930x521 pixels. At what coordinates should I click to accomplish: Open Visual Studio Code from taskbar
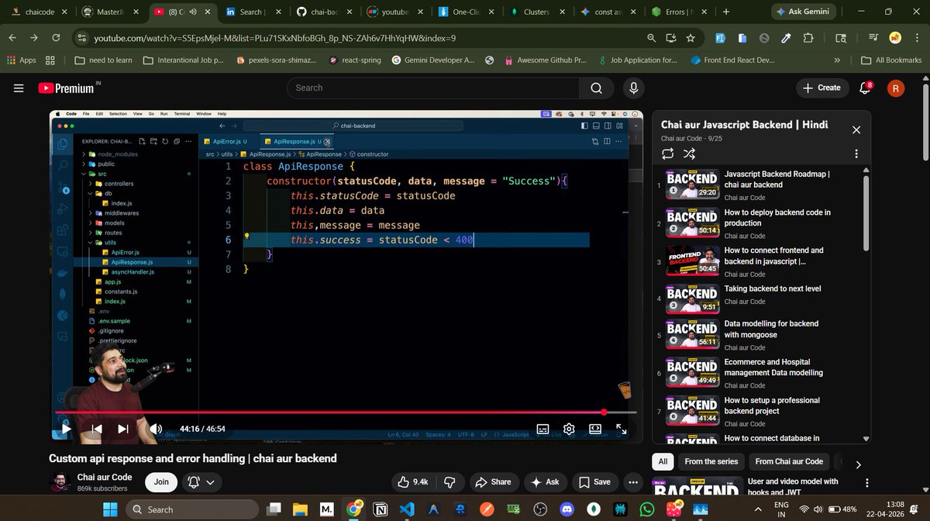407,509
